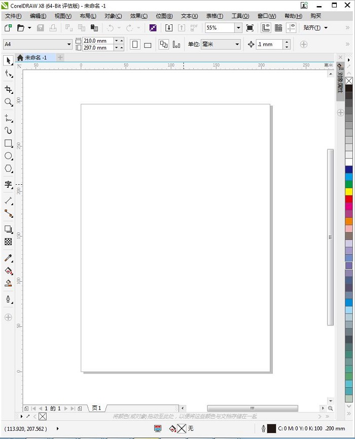Expand the 贴齐 snap-to dropdown
This screenshot has height=439, width=355.
[x=326, y=28]
